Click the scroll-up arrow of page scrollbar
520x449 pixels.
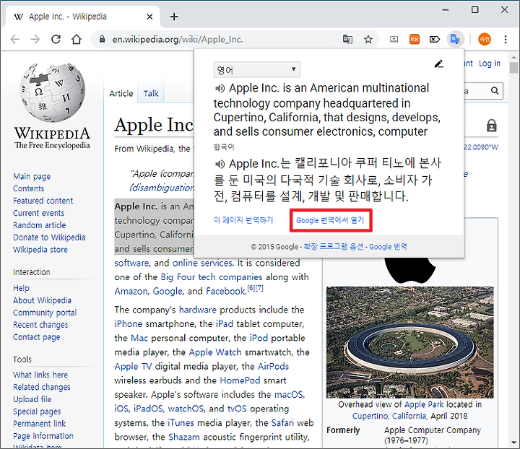click(514, 57)
